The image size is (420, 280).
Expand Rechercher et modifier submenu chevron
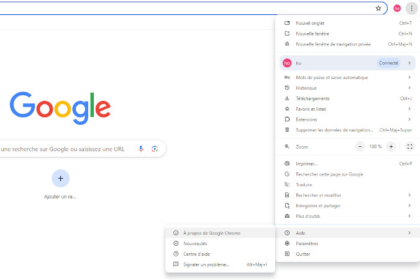(409, 195)
